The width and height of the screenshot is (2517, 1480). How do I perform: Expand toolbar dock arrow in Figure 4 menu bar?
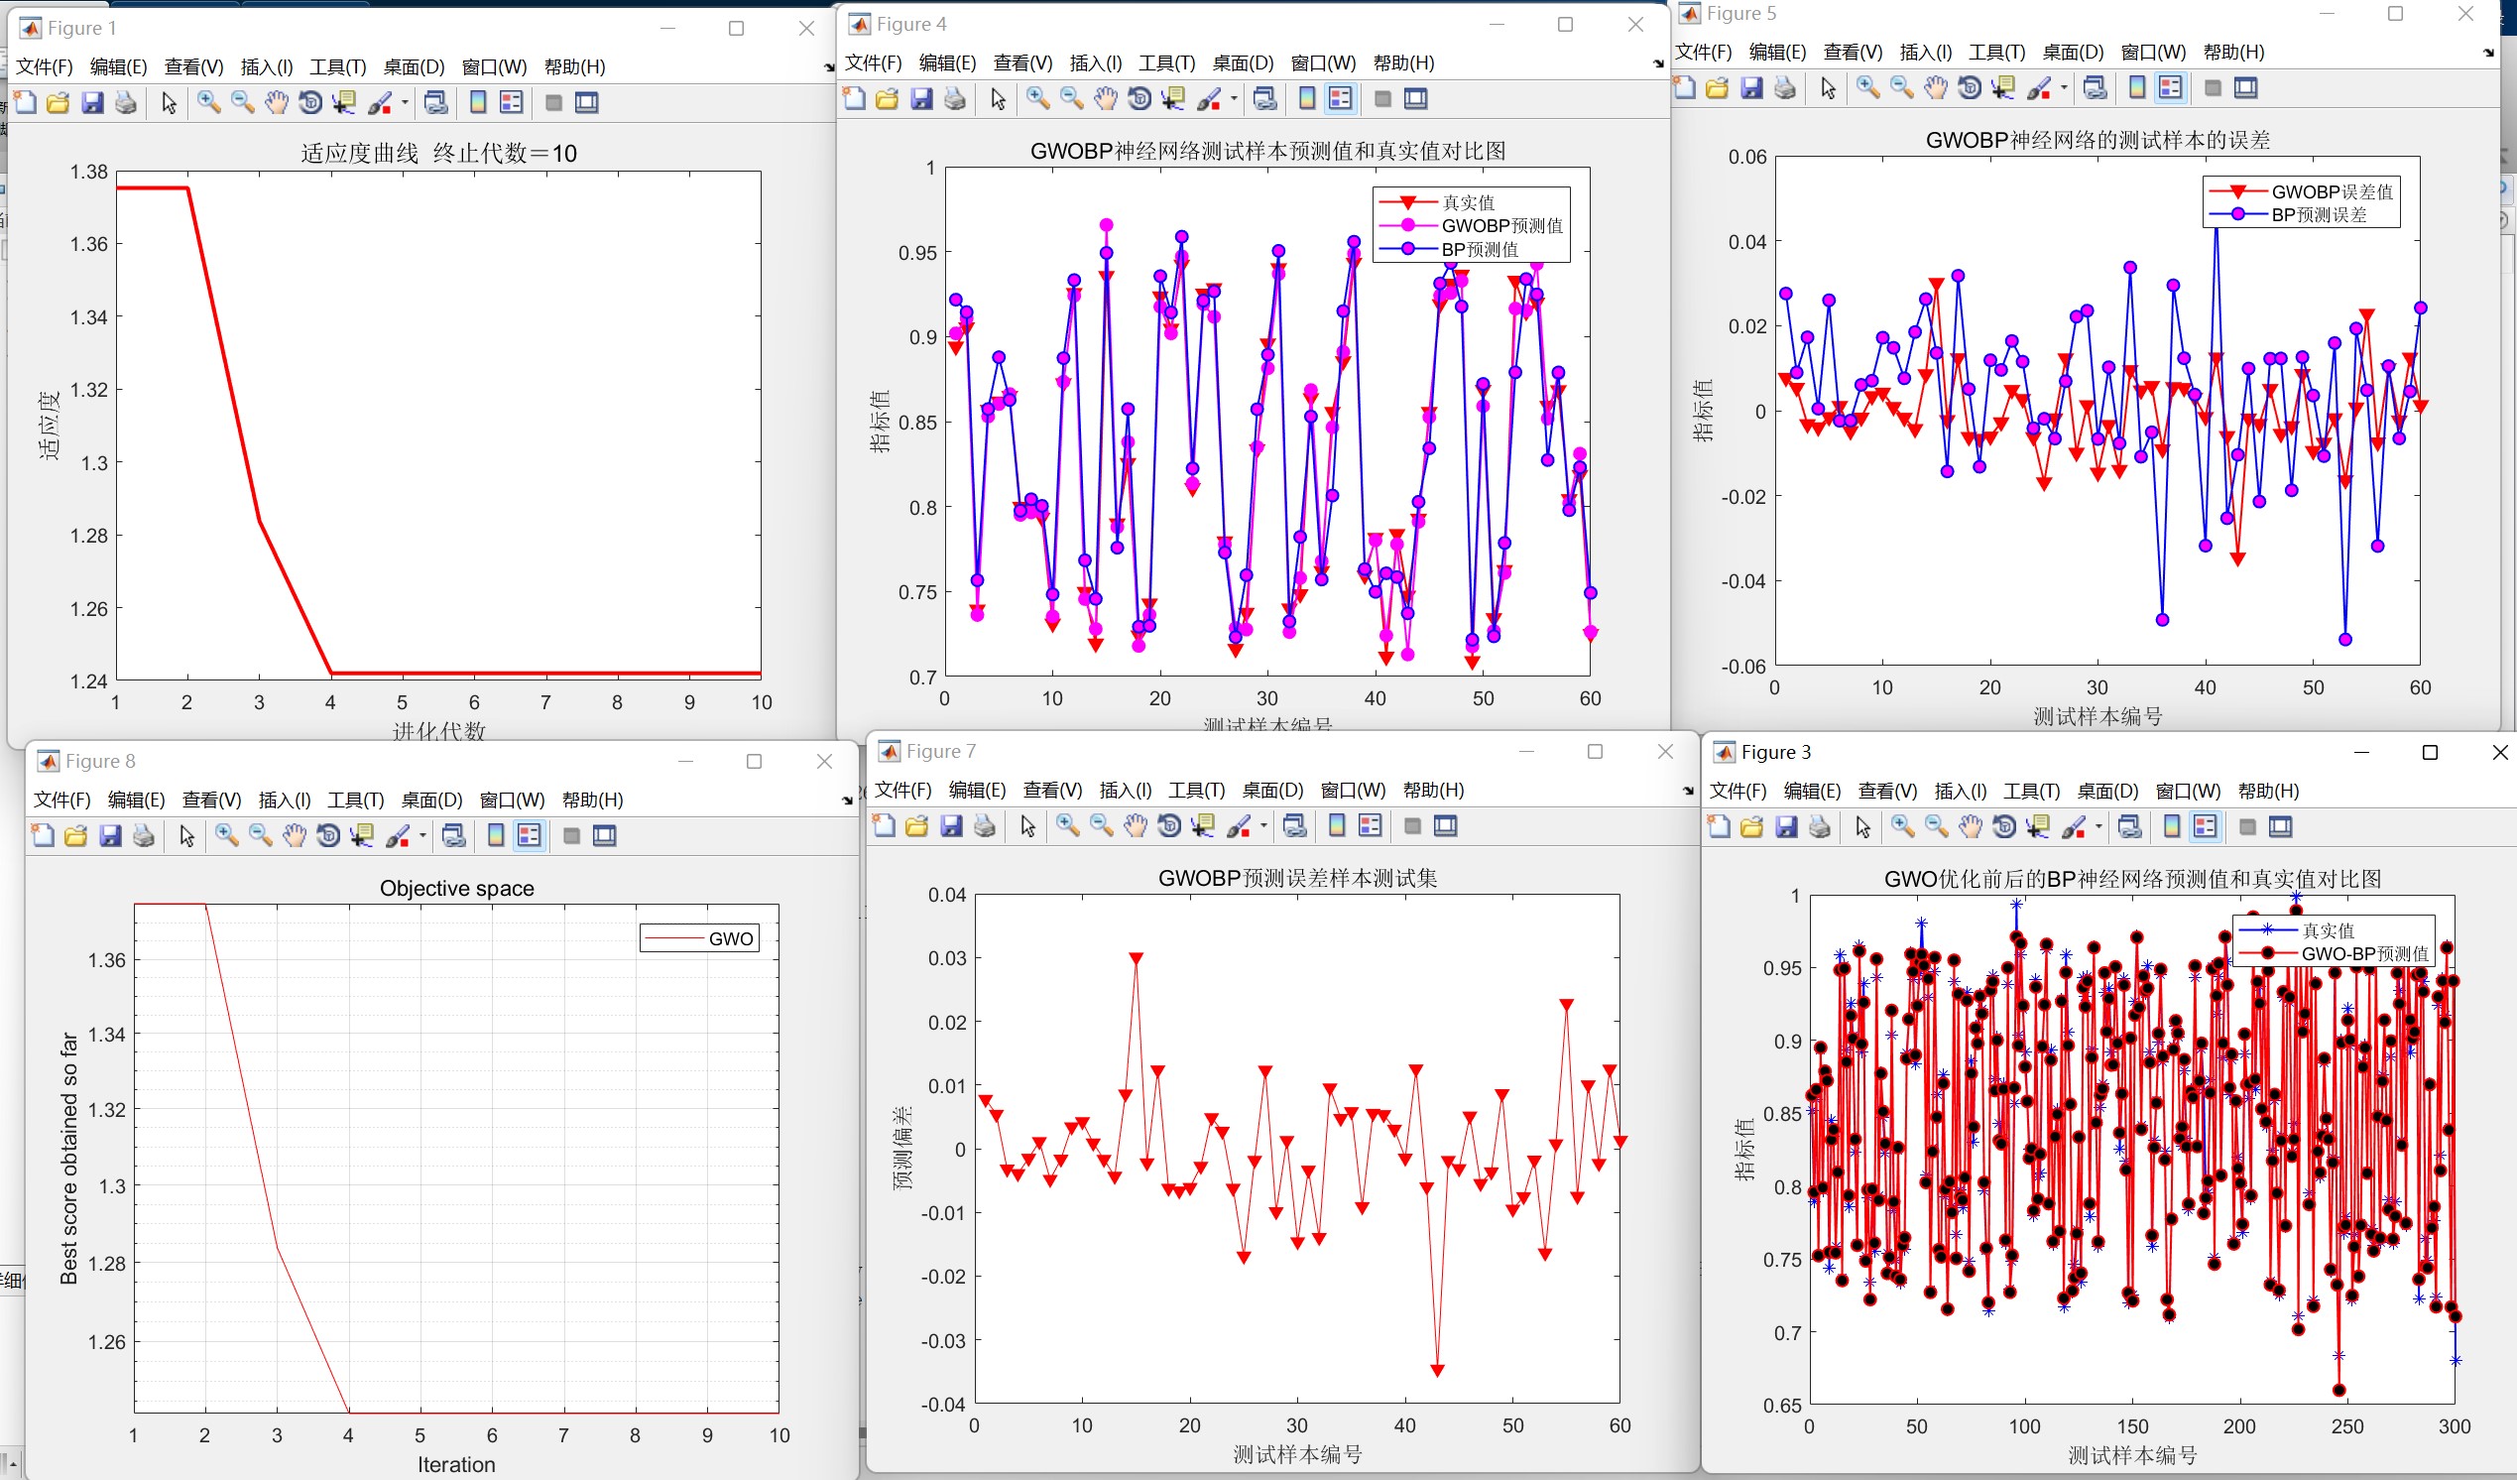(1658, 62)
